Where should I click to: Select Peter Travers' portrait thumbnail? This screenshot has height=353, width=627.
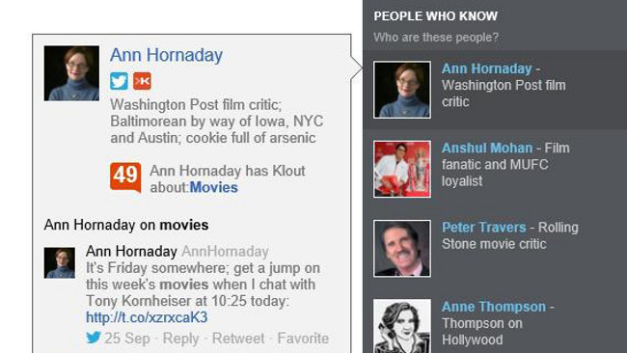(x=402, y=248)
